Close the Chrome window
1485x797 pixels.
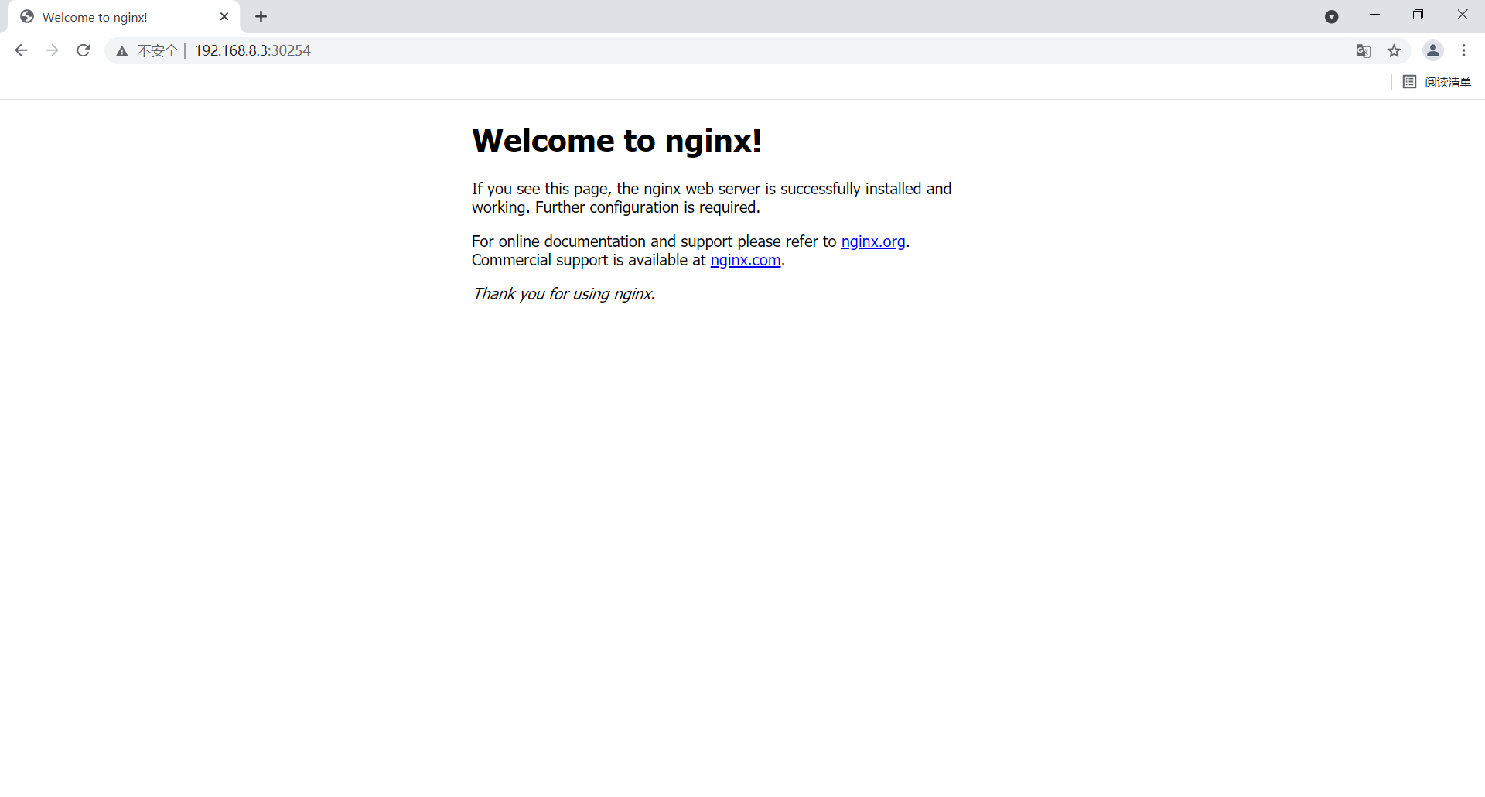(x=1463, y=15)
